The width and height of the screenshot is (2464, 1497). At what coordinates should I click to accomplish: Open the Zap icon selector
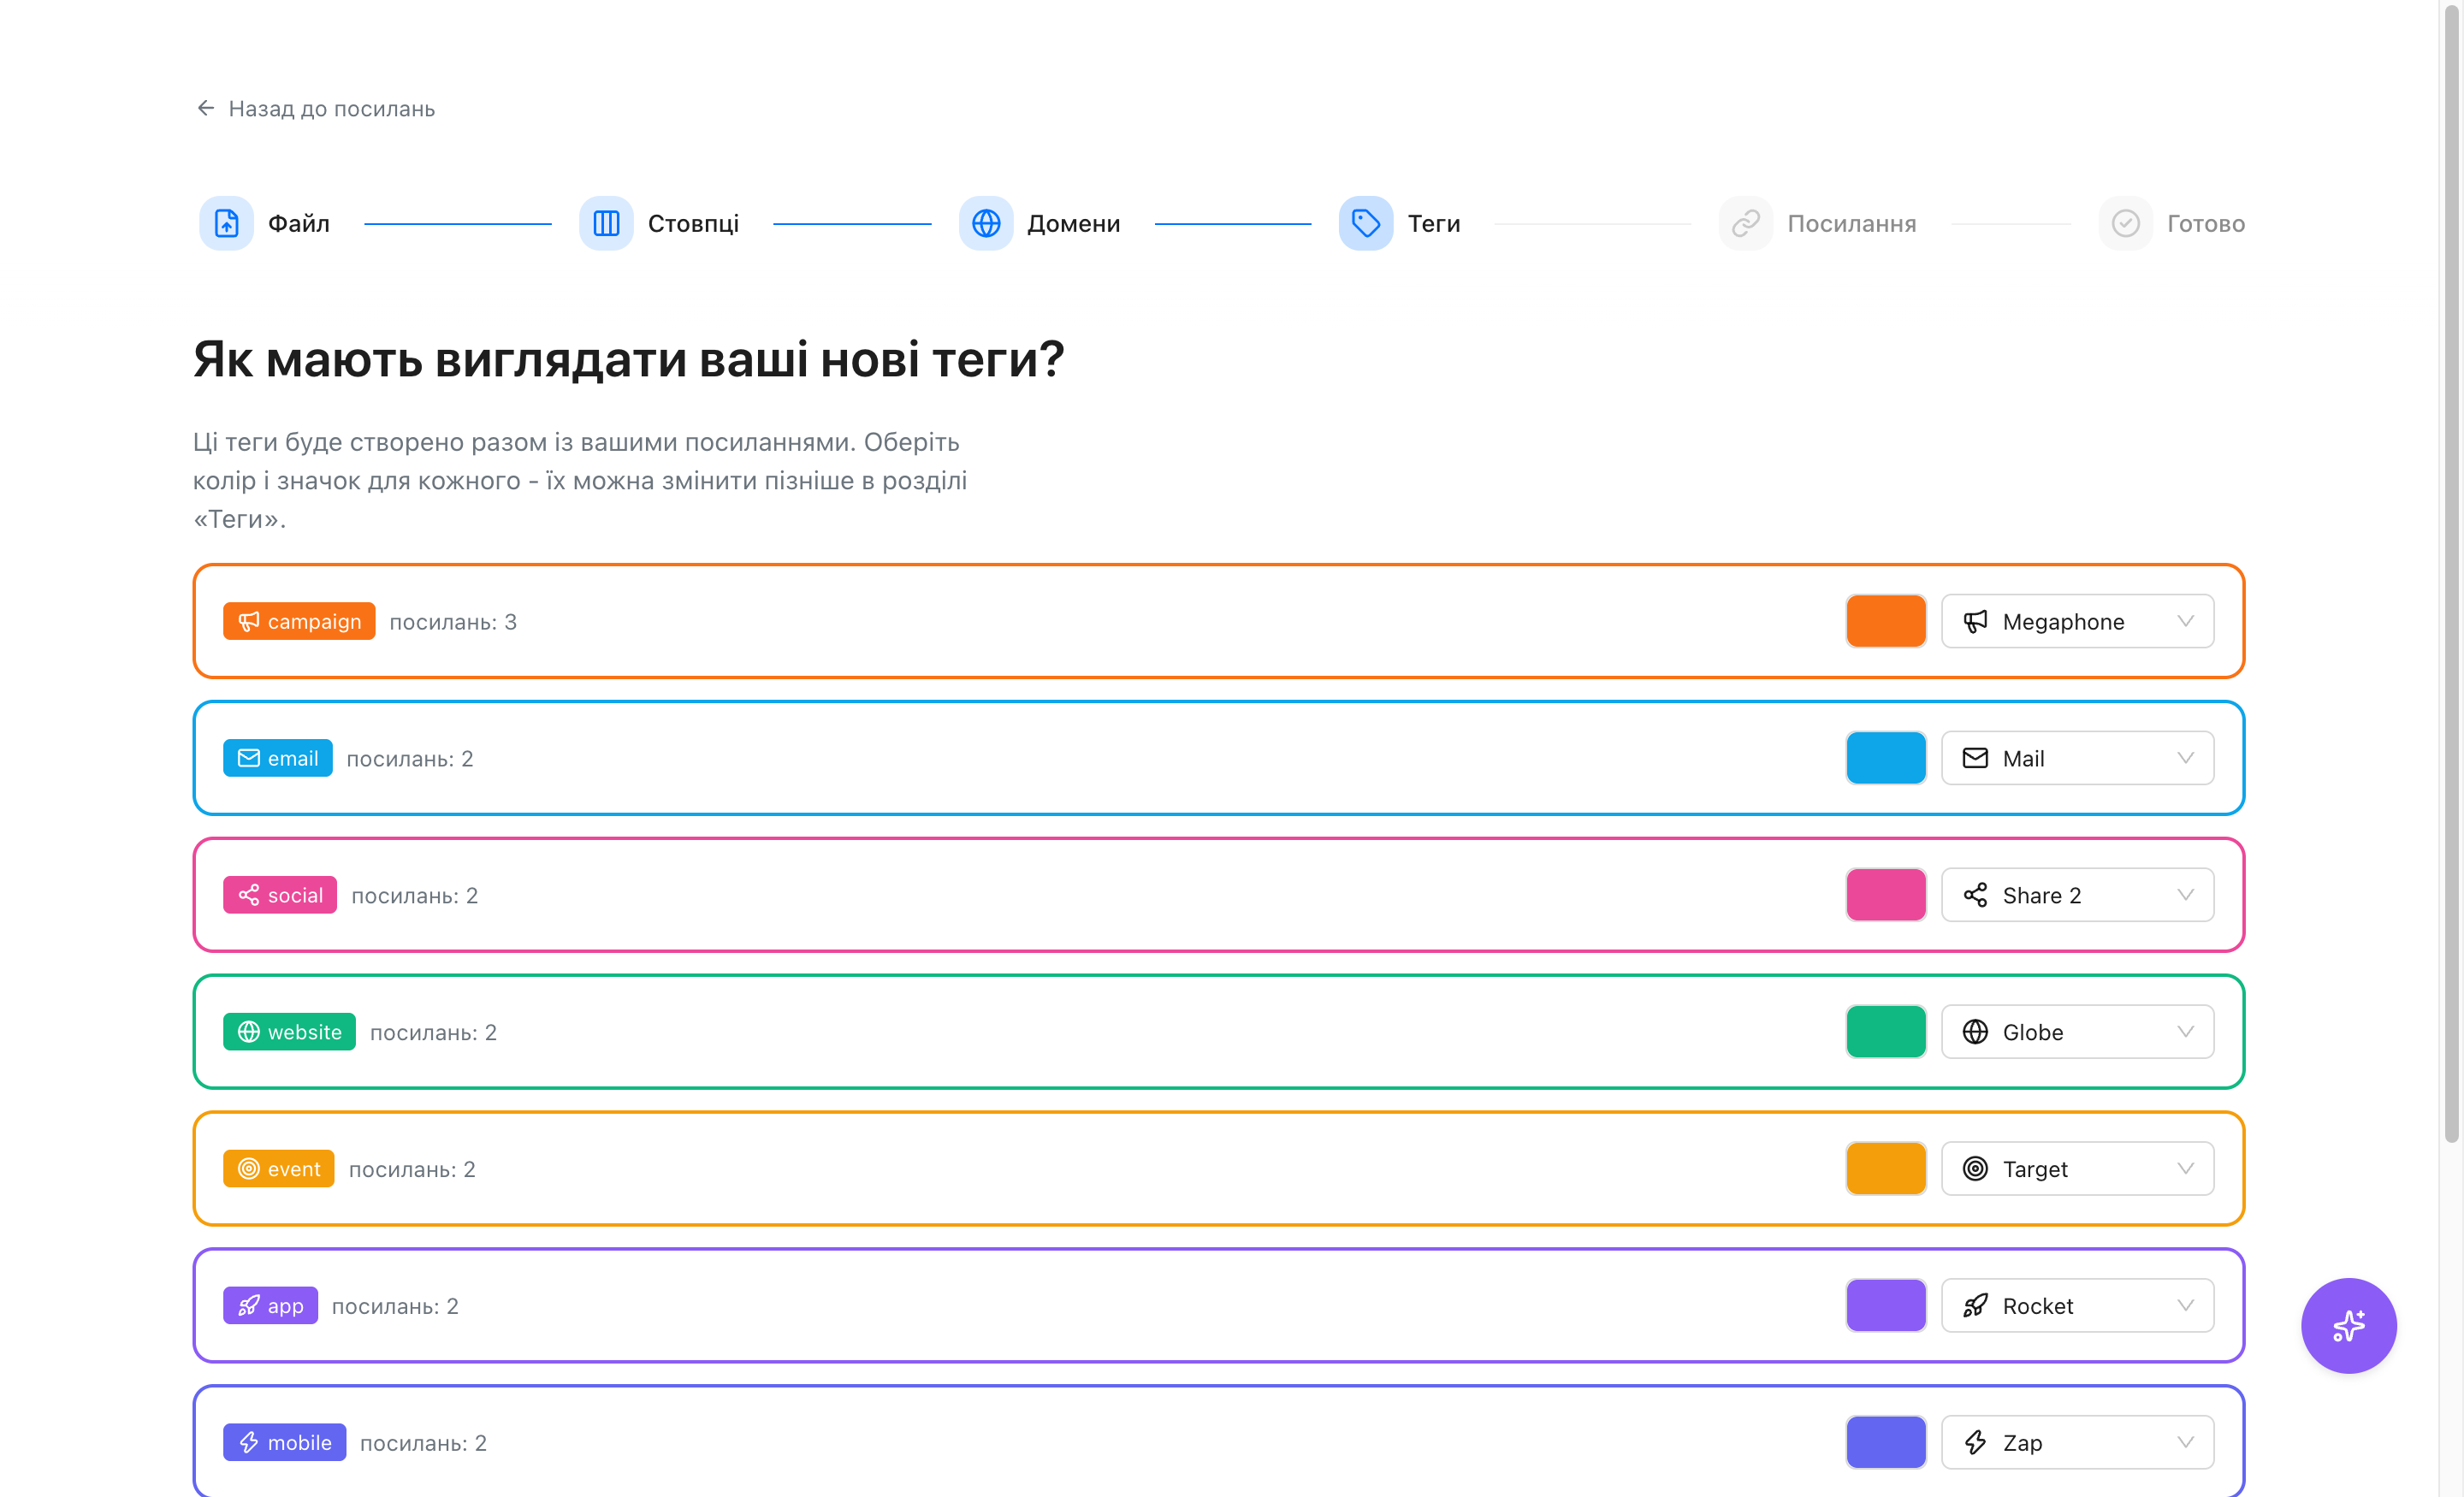2078,1442
